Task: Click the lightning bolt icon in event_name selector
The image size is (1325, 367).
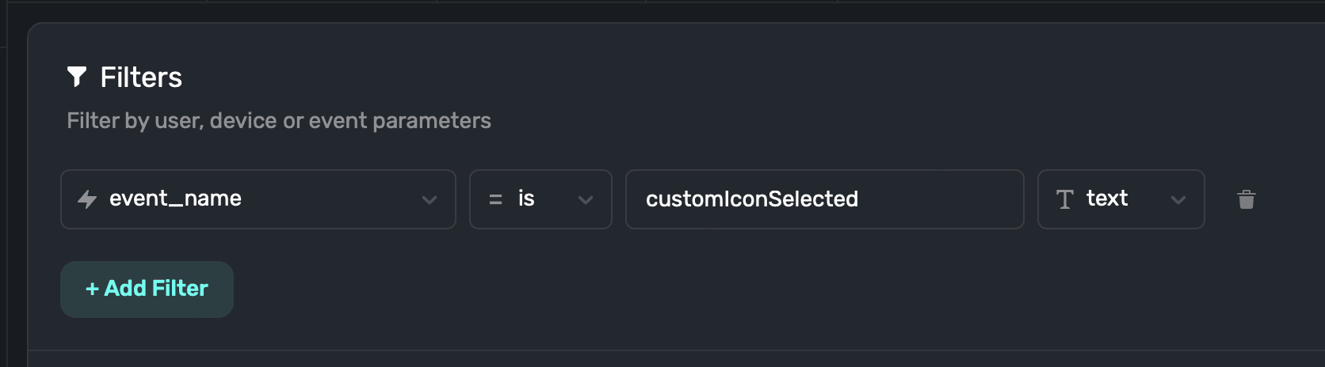Action: [87, 199]
